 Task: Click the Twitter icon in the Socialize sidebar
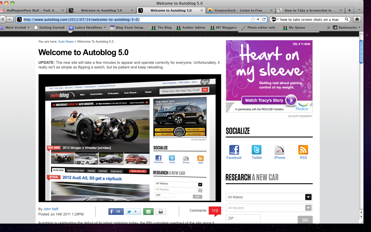tap(257, 149)
